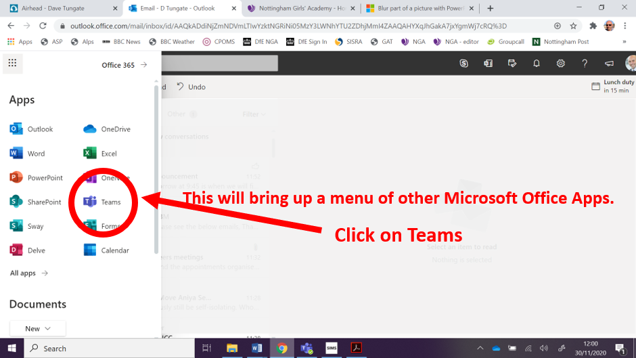Screen dimensions: 636x358
Task: Open Groupcall bookmark
Action: 505,42
